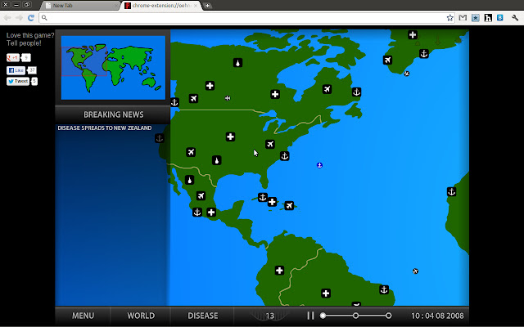This screenshot has width=524, height=327.
Task: Click the port anchor icon in Greenland
Action: [424, 54]
